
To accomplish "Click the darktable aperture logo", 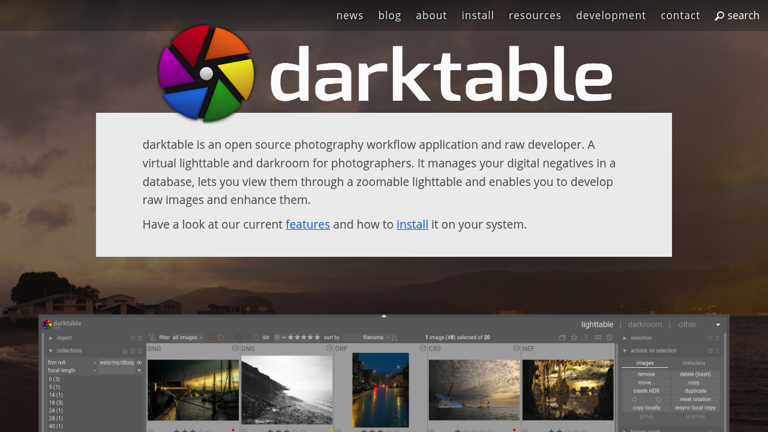I will click(206, 73).
